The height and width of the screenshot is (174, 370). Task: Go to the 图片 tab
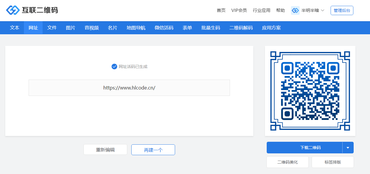pos(71,28)
